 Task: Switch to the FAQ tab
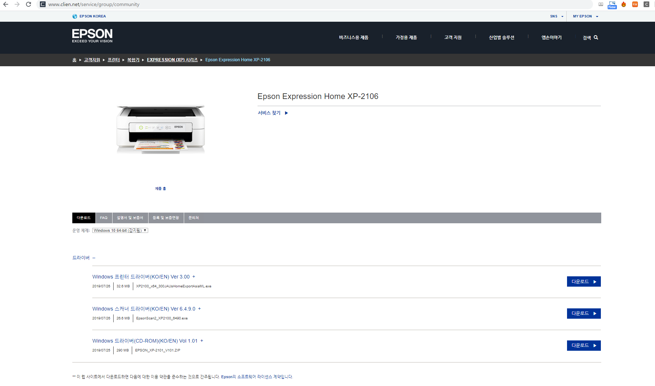[x=104, y=218]
